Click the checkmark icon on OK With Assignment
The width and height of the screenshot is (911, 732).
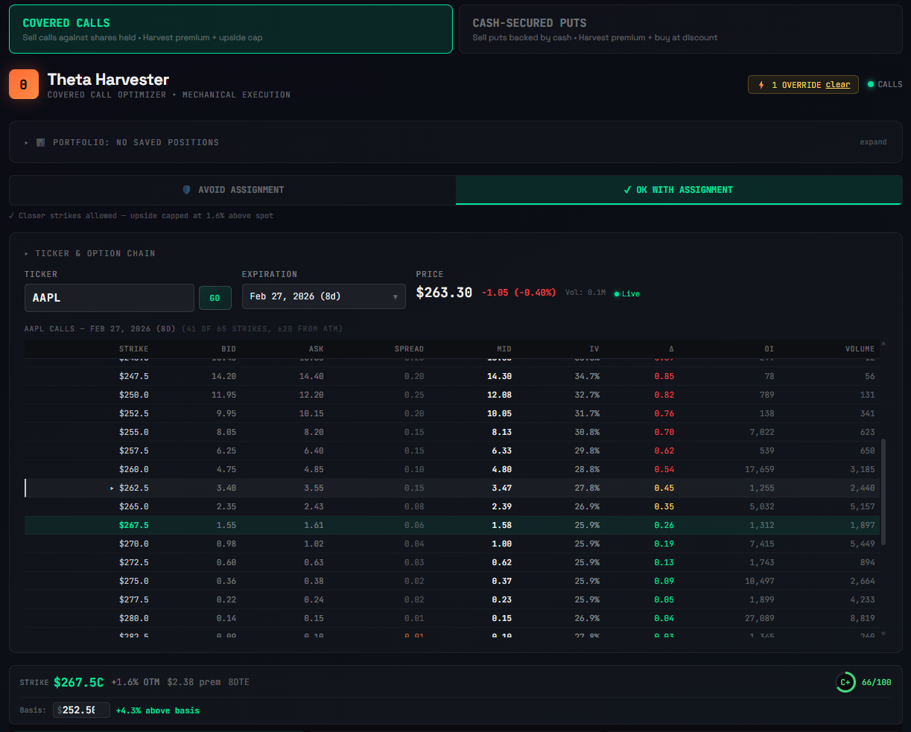point(626,189)
